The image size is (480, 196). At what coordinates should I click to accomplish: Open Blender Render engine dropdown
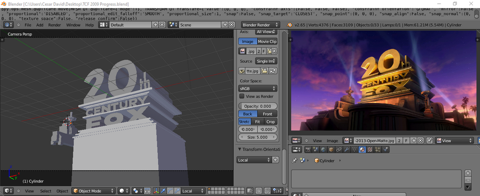pyautogui.click(x=261, y=25)
